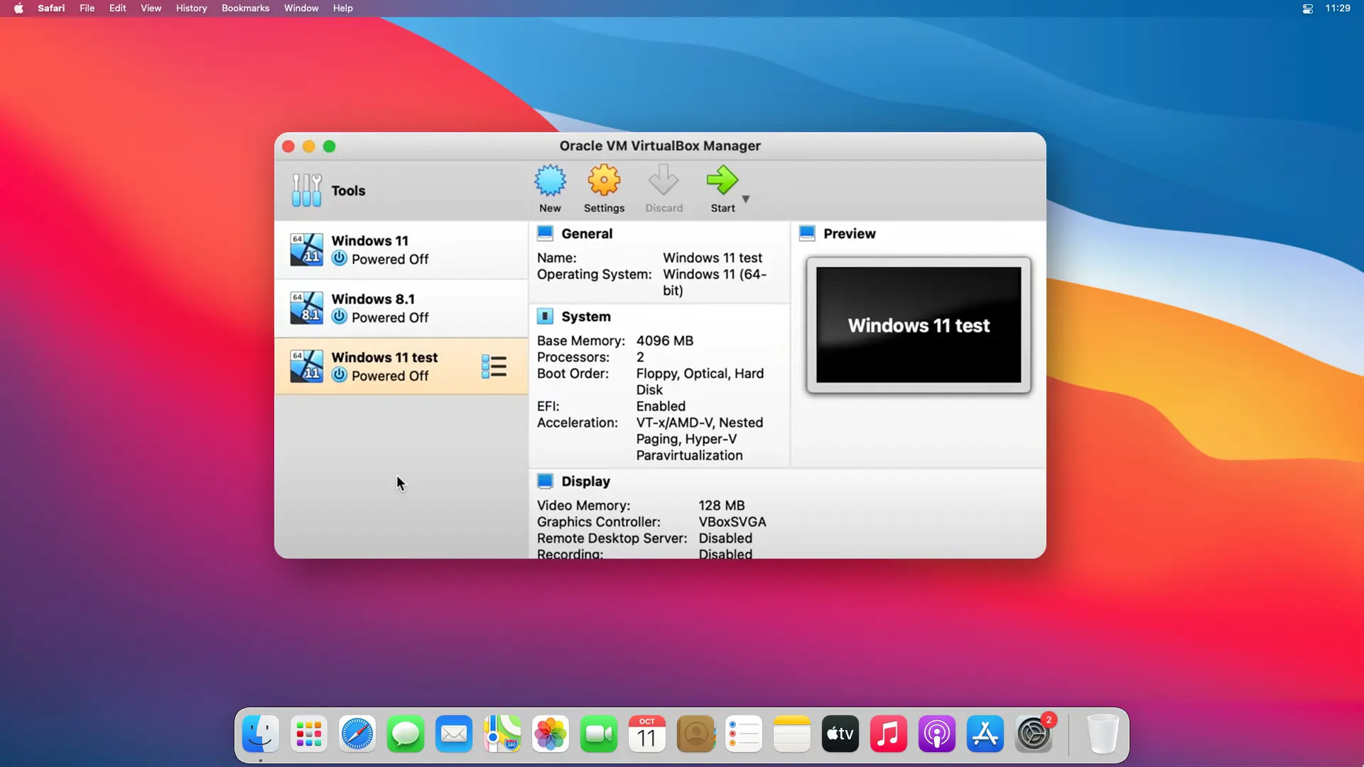This screenshot has height=767, width=1364.
Task: Open the Window menu item
Action: [302, 8]
